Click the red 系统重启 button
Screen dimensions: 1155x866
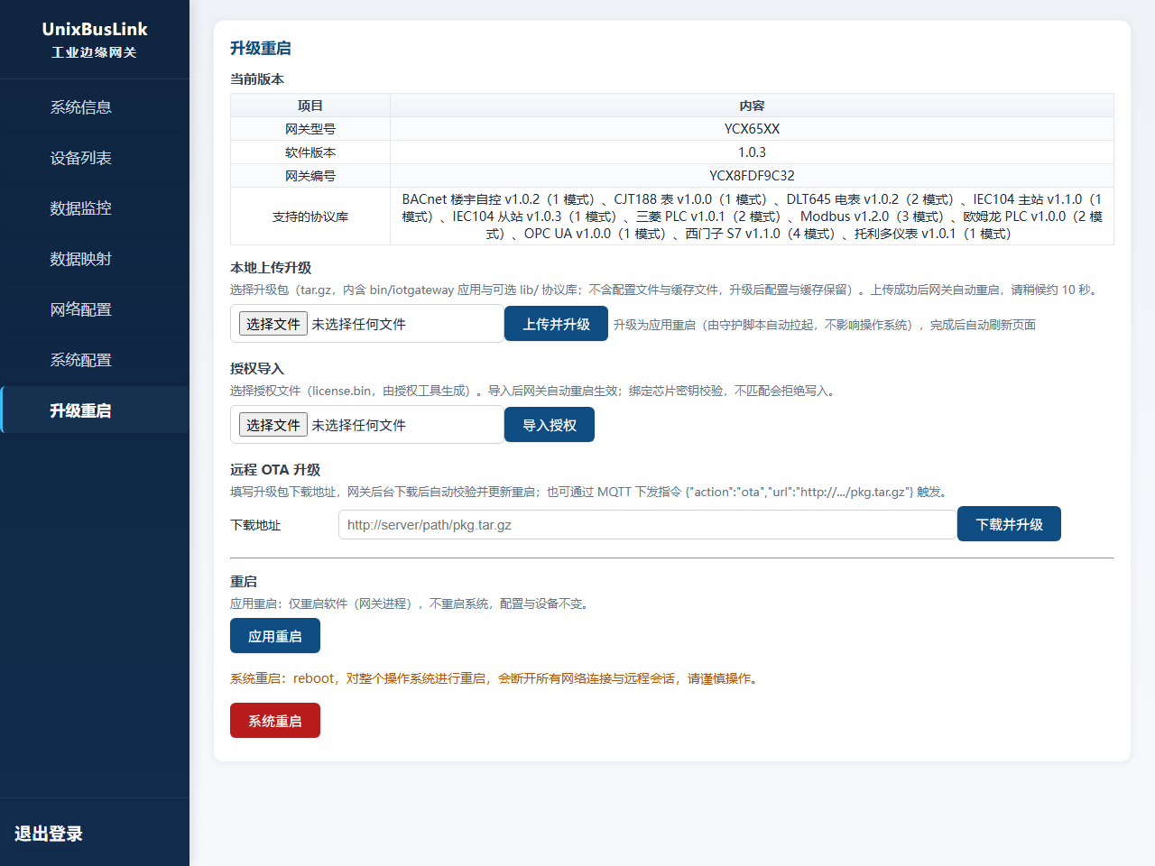(275, 721)
